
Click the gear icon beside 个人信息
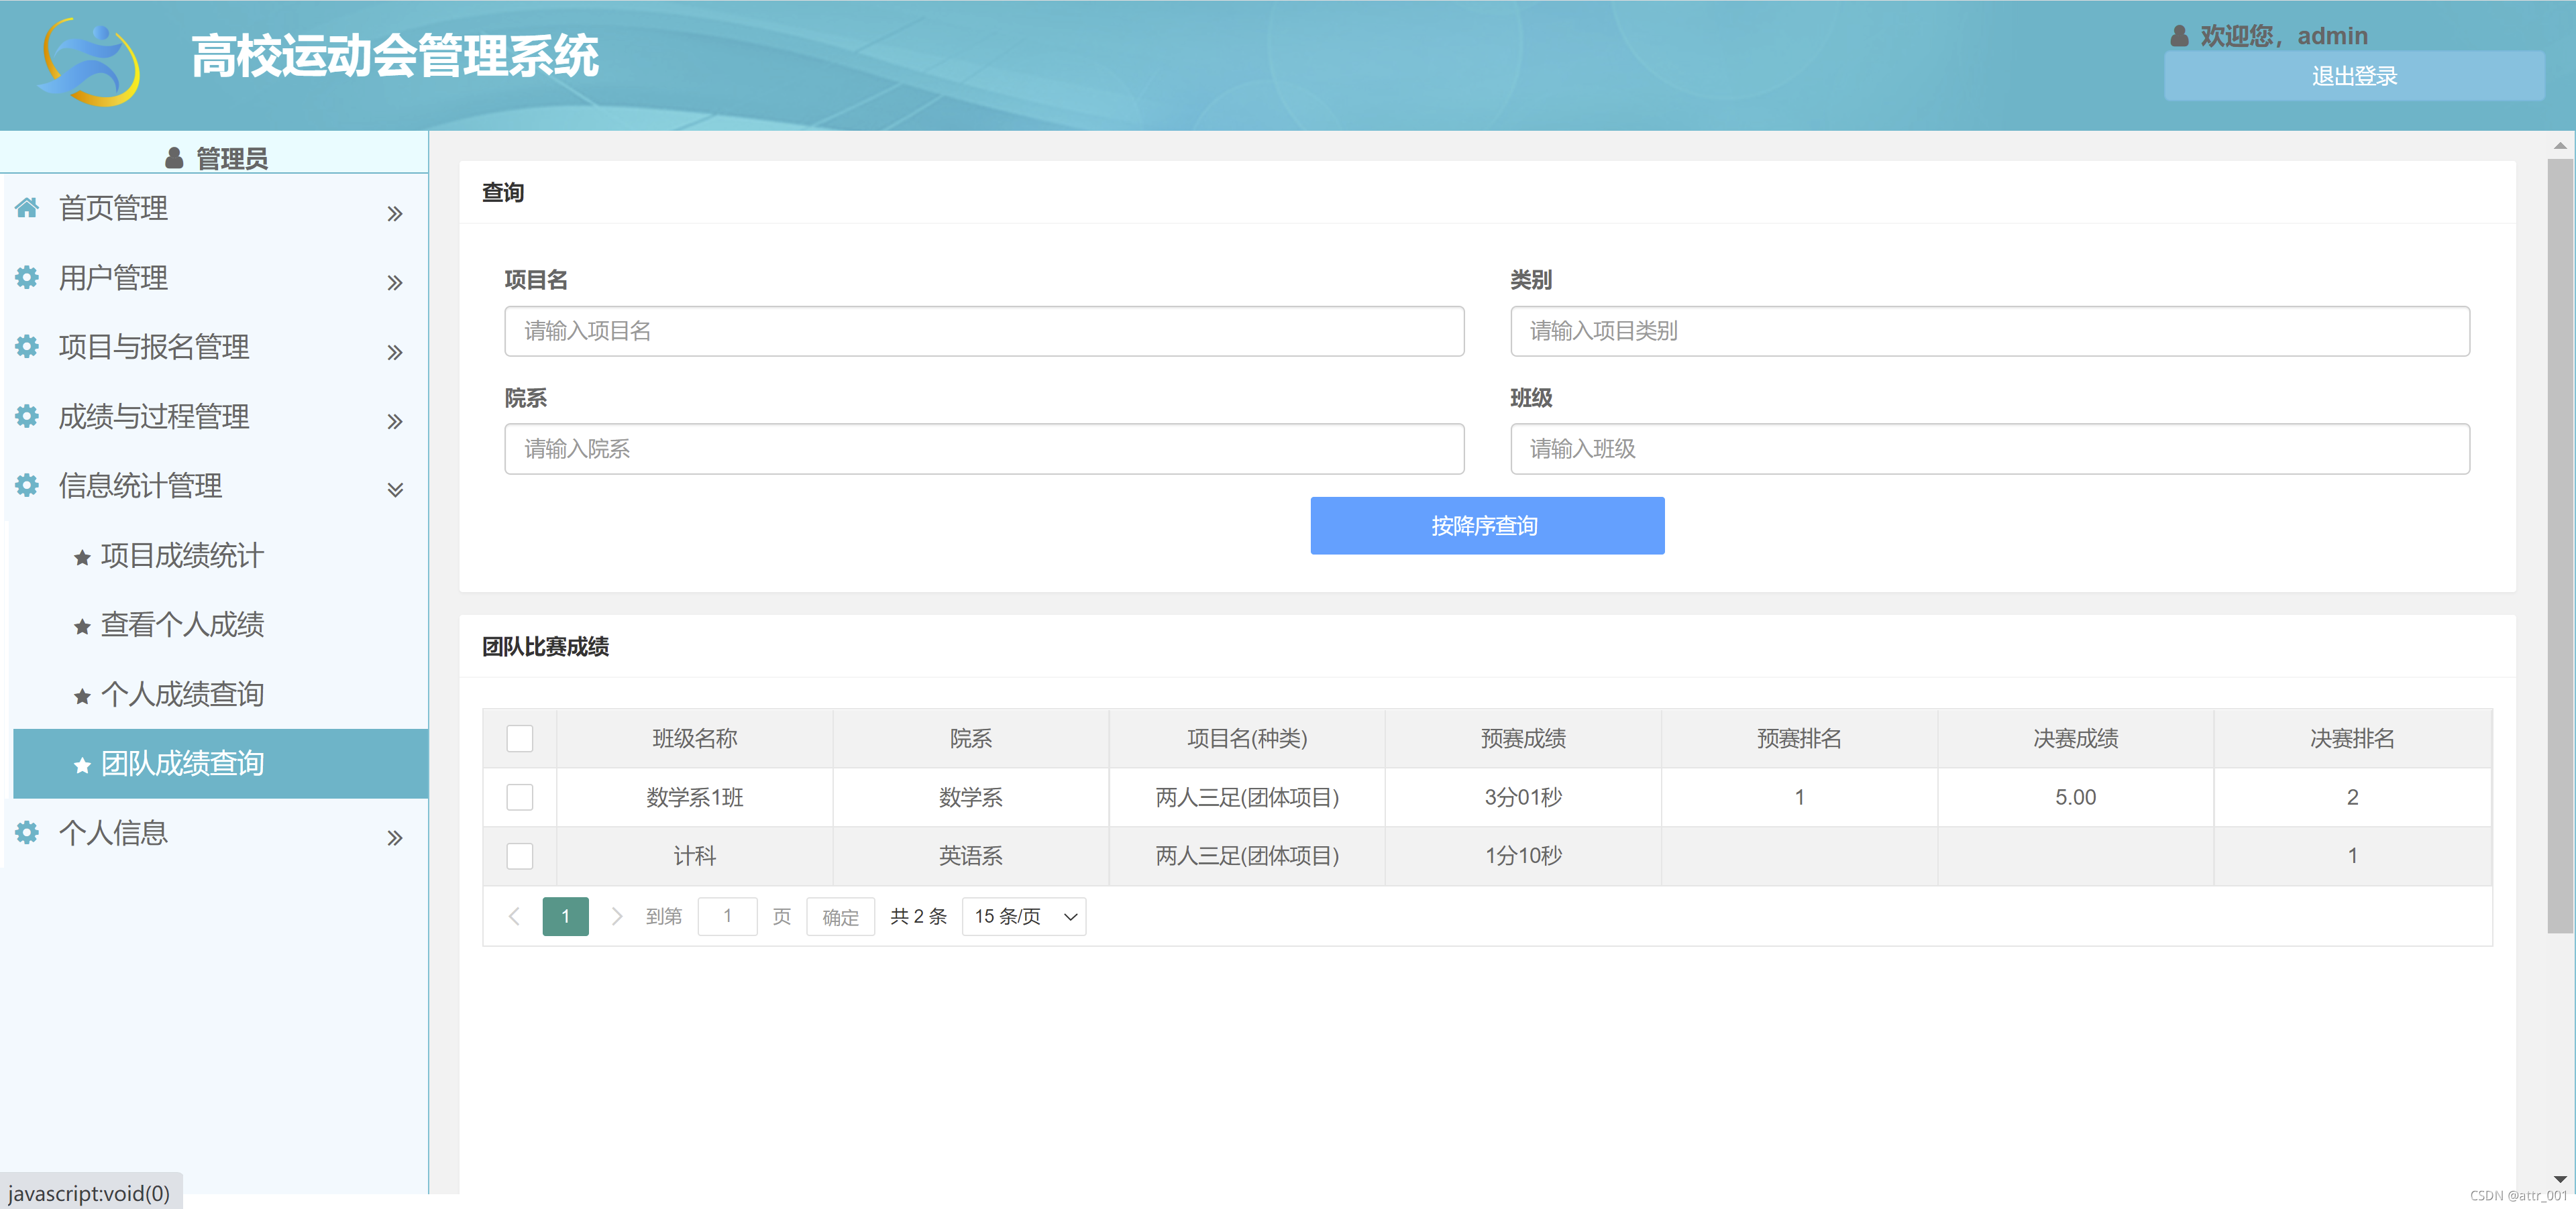click(x=27, y=832)
